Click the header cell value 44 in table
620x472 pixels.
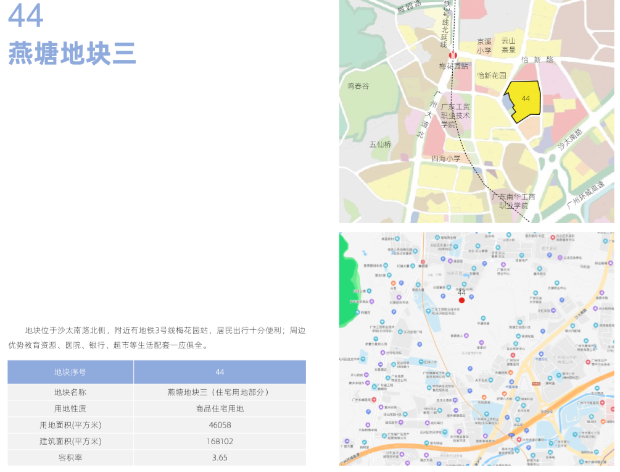[220, 372]
